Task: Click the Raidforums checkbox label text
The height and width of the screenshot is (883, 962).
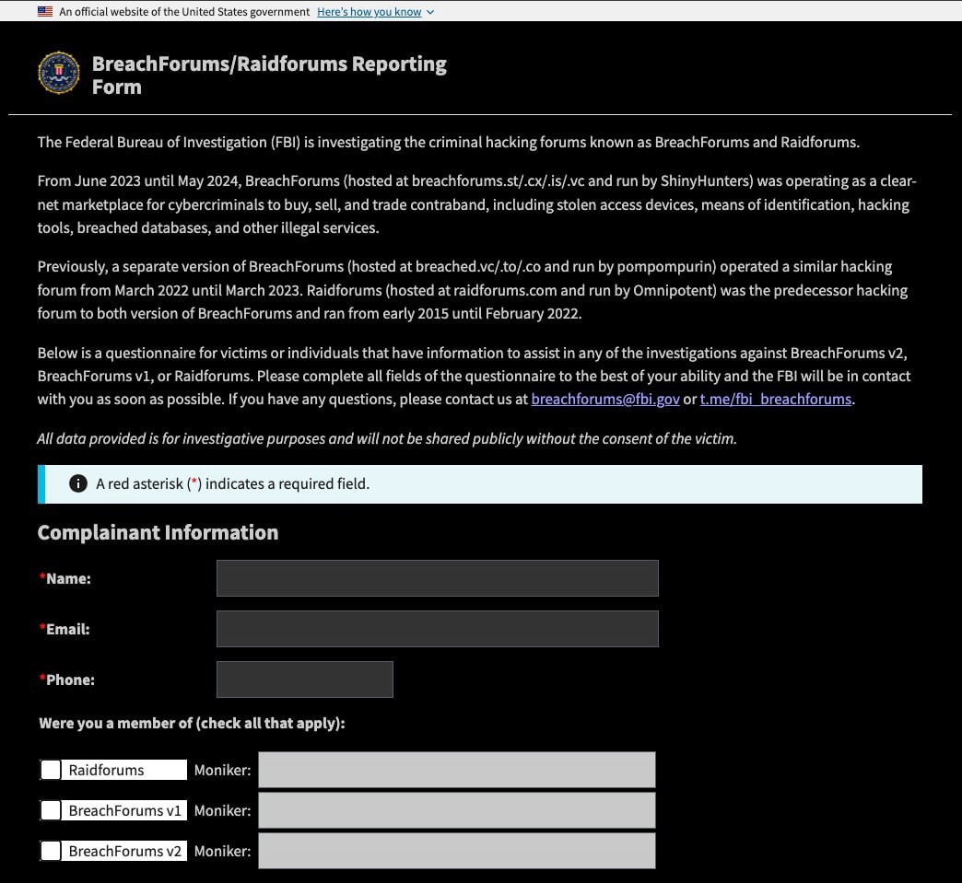Action: 106,770
